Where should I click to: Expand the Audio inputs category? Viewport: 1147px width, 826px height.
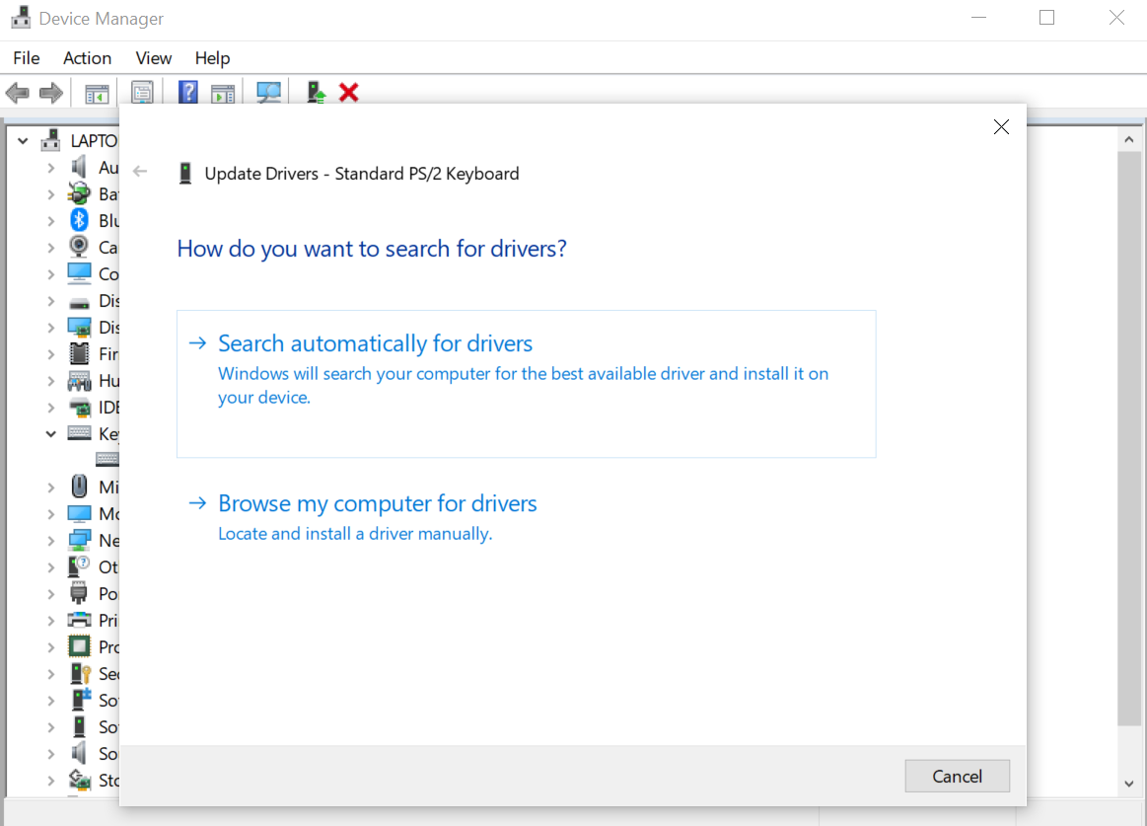point(50,168)
